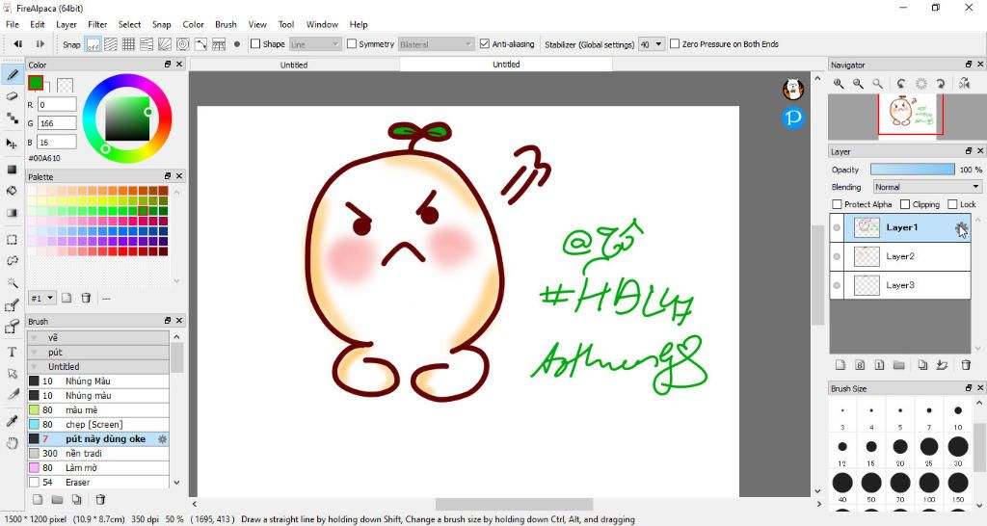Select the Eraser tool in left toolbar
The image size is (987, 526).
coord(12,96)
